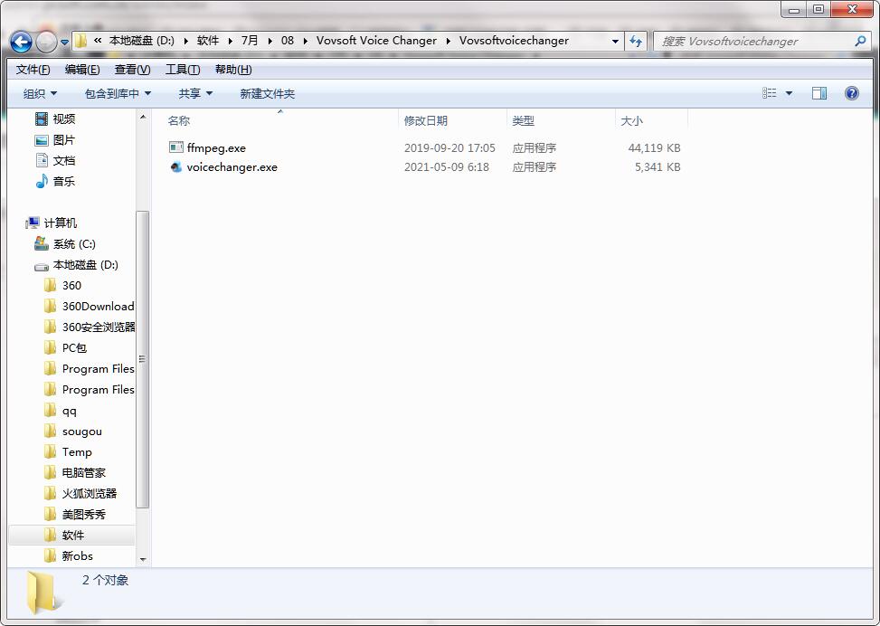Click the change view icon

(769, 93)
